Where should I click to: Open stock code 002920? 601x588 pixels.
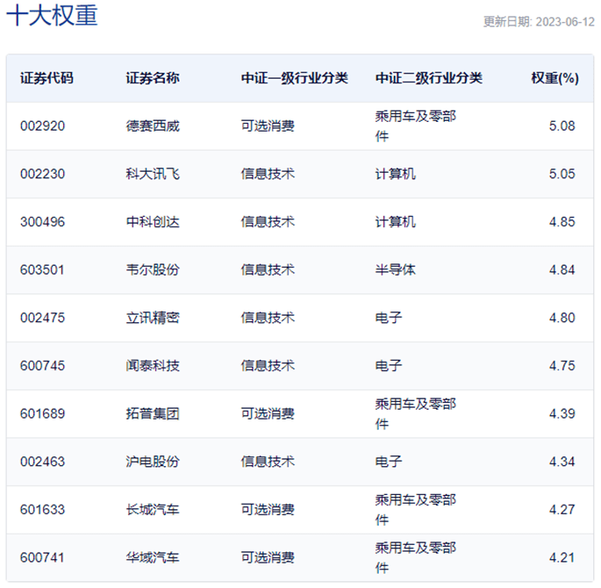[42, 126]
